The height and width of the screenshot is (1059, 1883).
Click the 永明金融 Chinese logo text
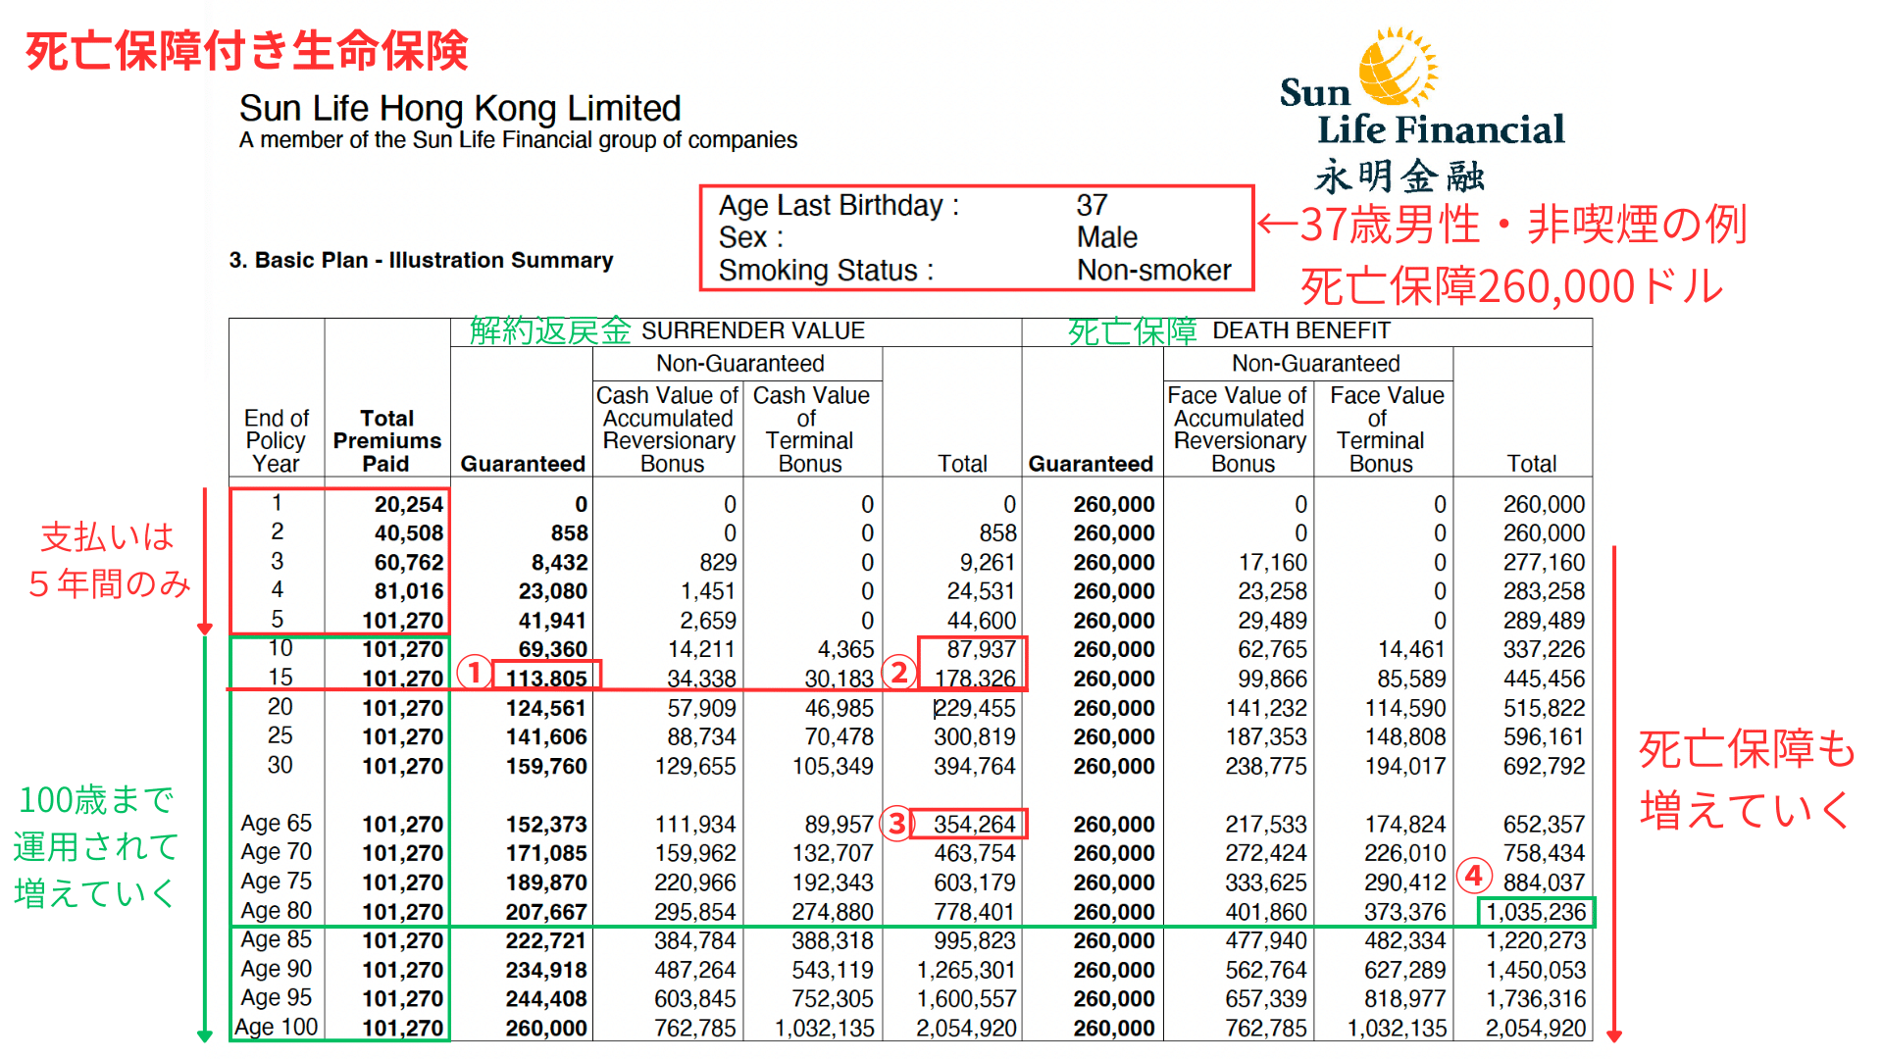point(1400,176)
